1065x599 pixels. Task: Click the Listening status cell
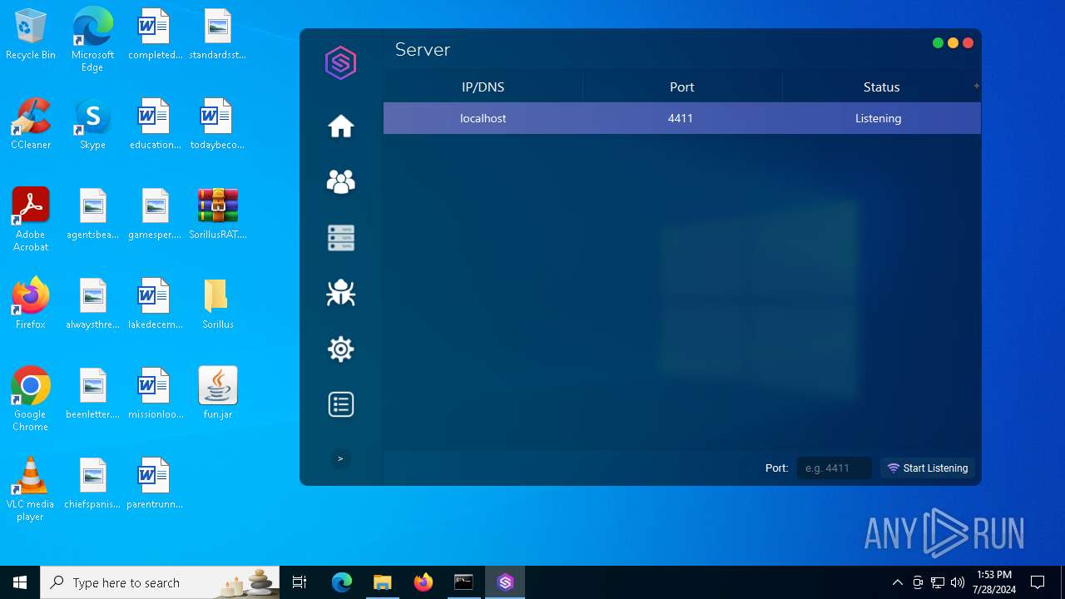879,118
